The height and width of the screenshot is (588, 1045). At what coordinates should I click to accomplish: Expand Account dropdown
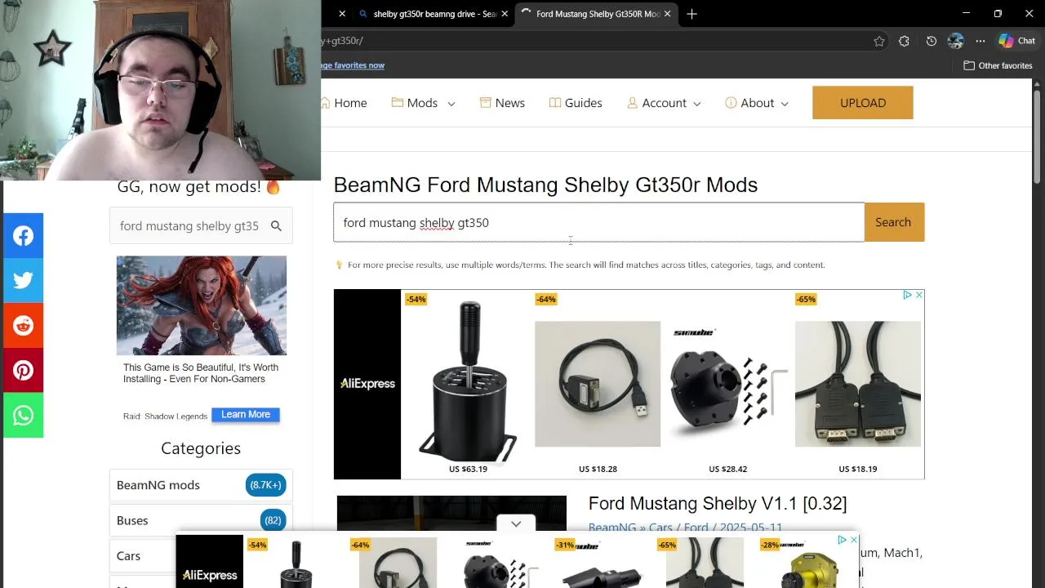coord(664,103)
